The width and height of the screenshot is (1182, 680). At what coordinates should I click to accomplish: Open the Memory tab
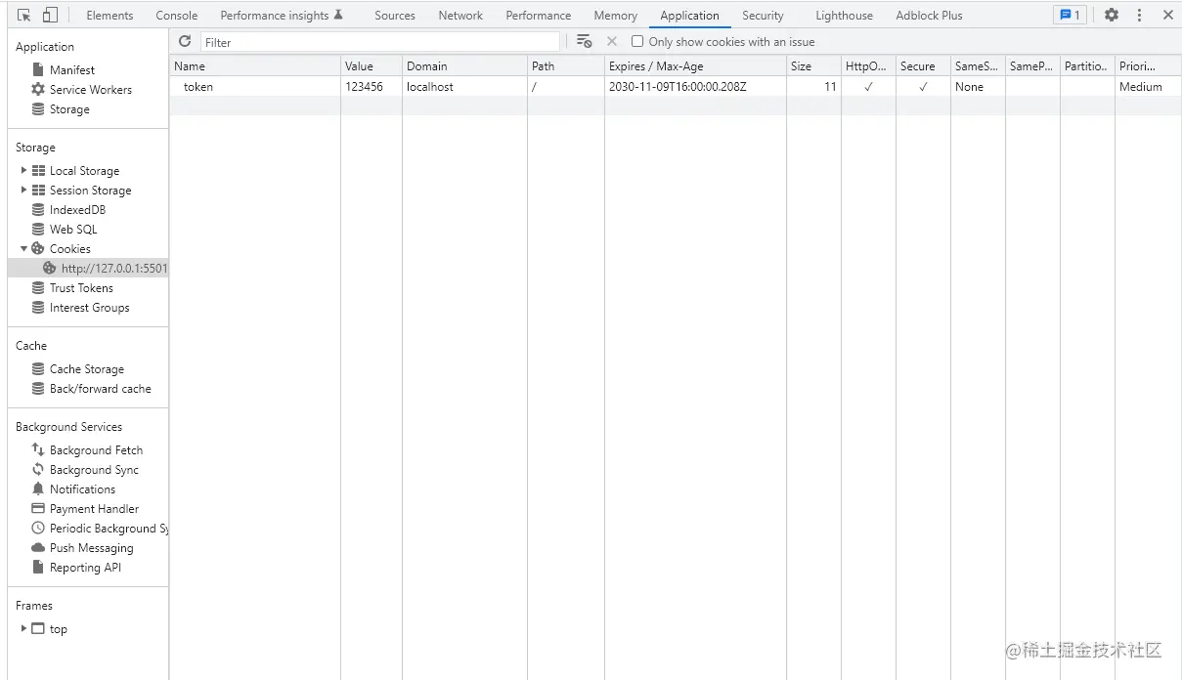click(x=616, y=15)
